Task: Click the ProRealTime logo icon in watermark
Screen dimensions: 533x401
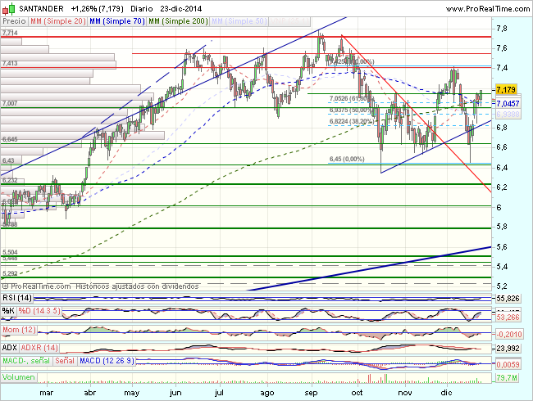Action: 7,286
